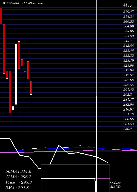Screen dimensions: 137x192
Task: Select the 323.06 price axis label
Action: pos(129,66)
